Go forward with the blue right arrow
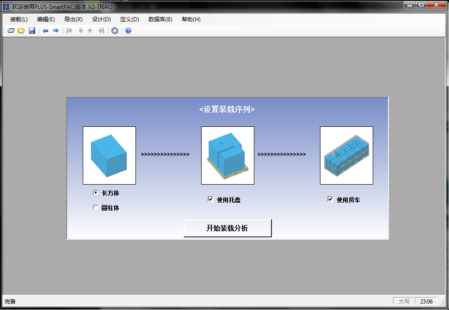Viewport: 449px width, 310px height. pos(56,31)
